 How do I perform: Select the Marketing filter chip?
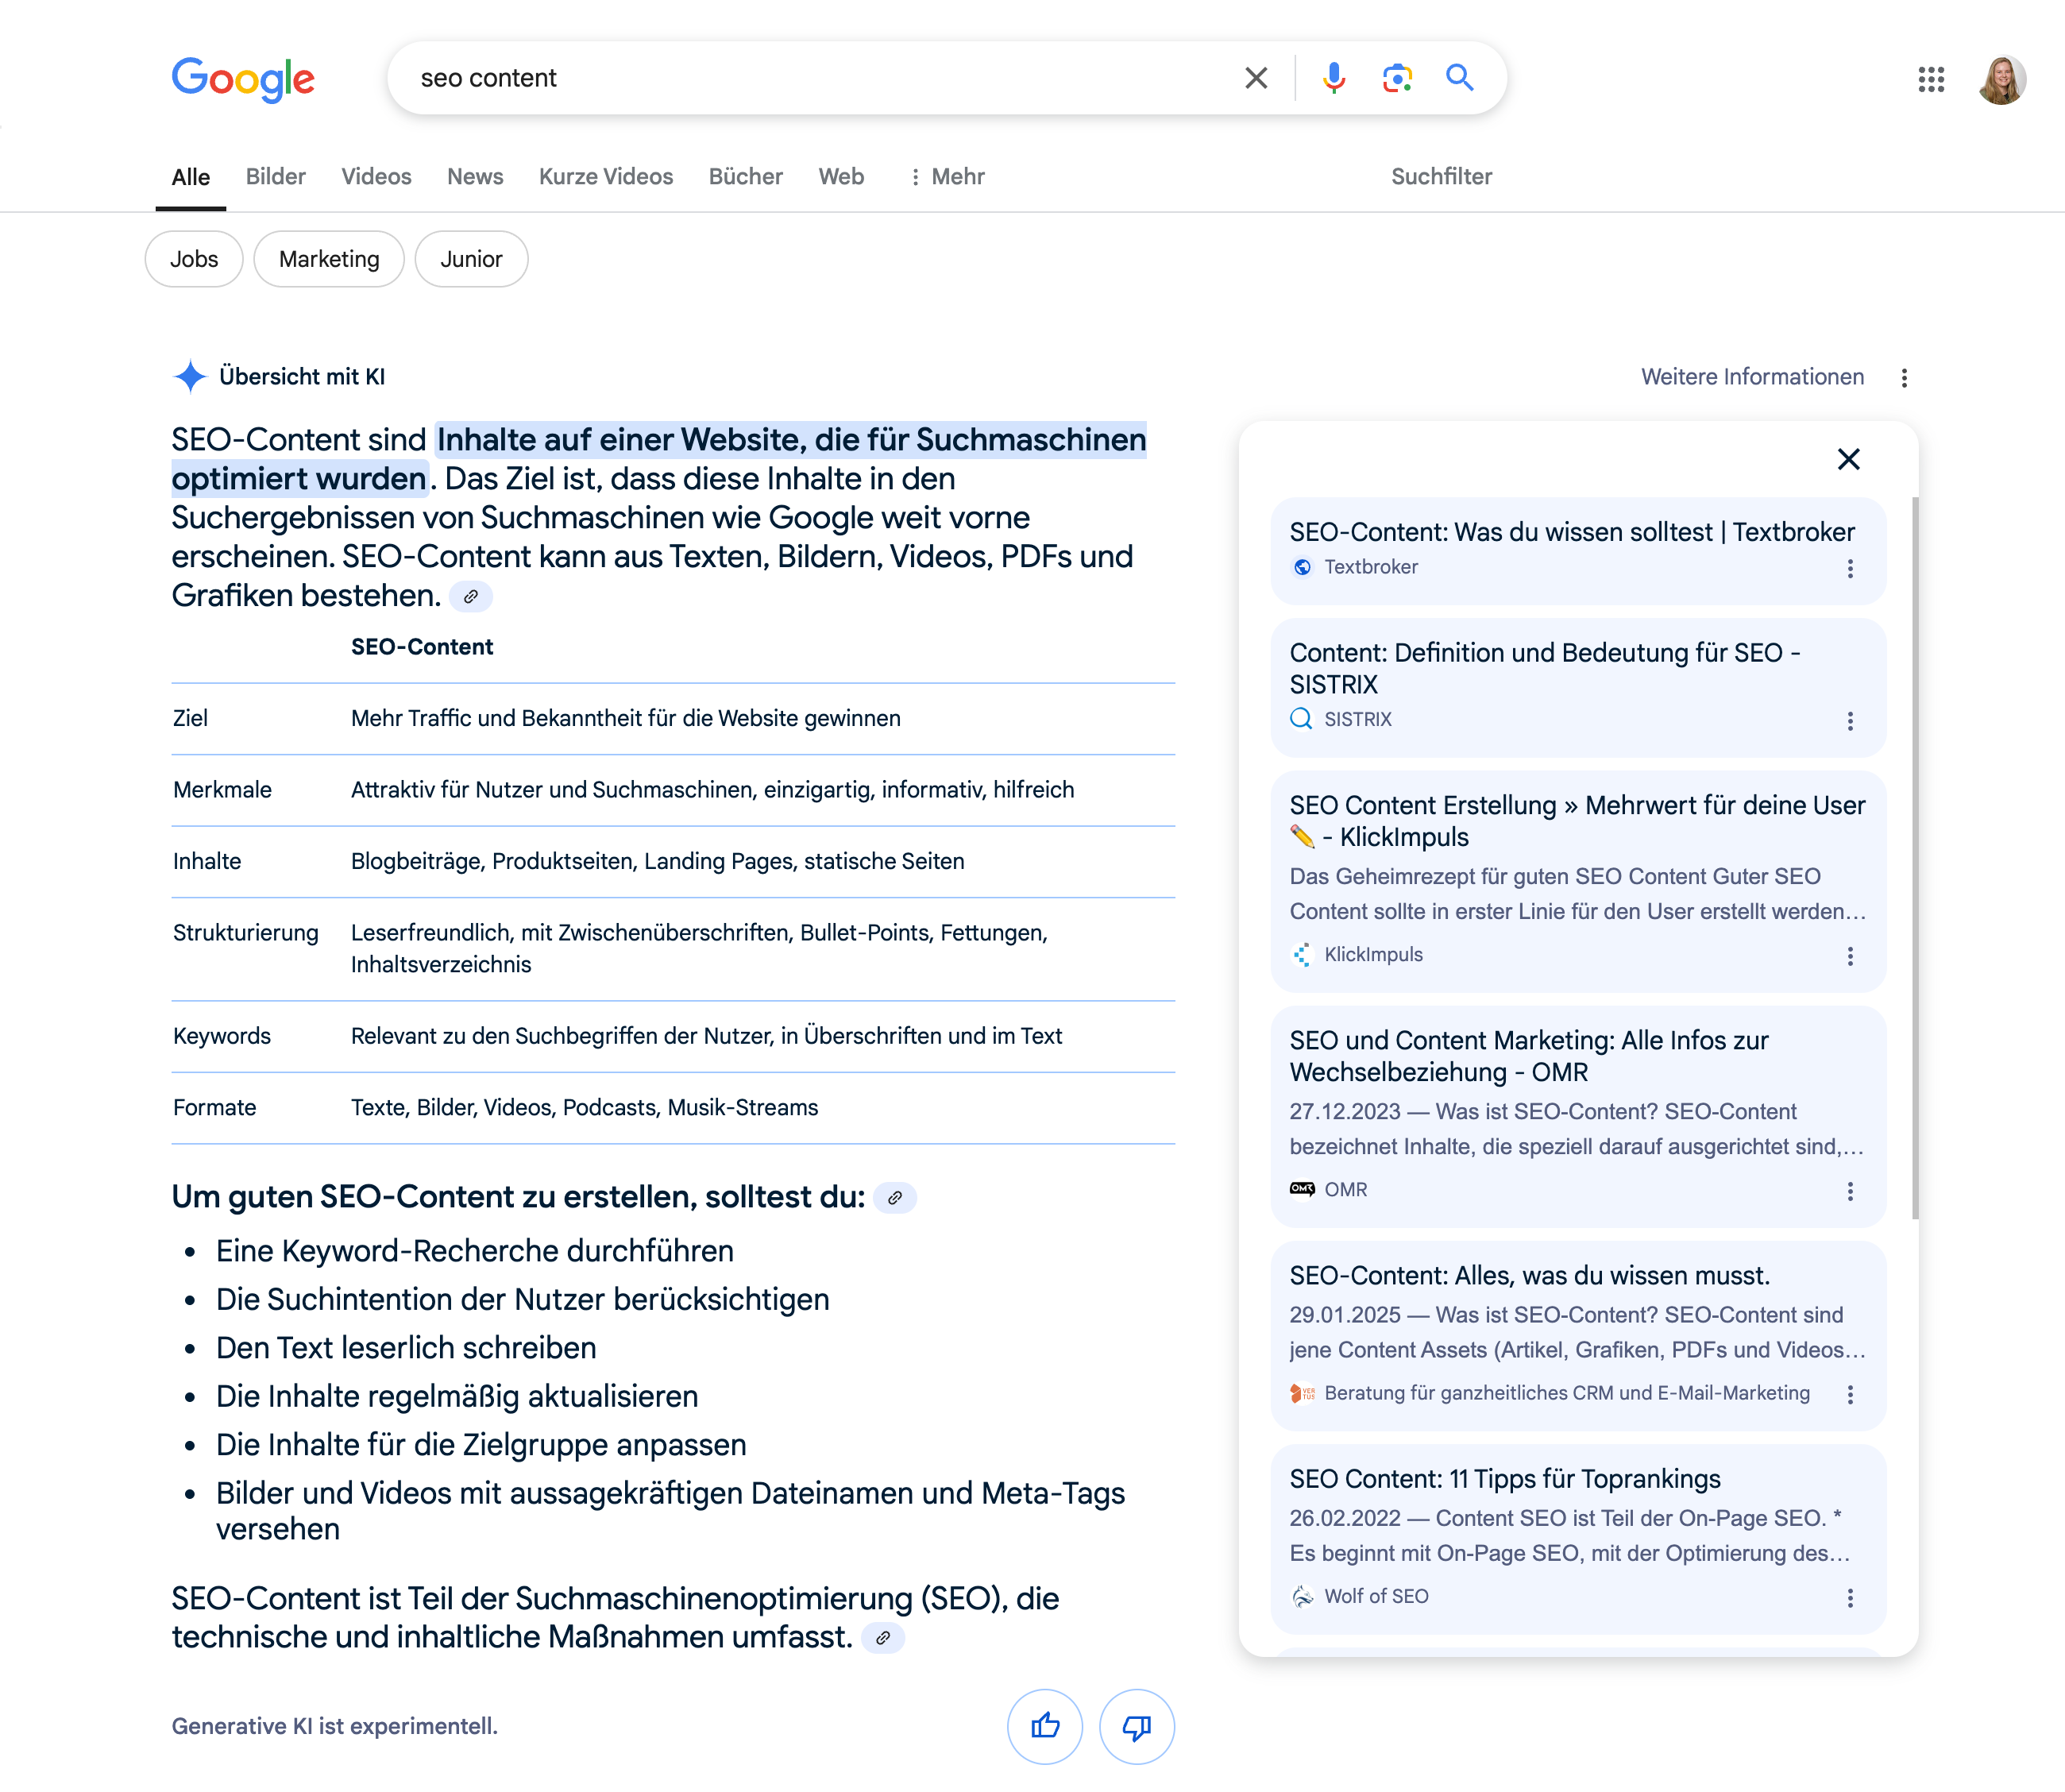coord(329,259)
